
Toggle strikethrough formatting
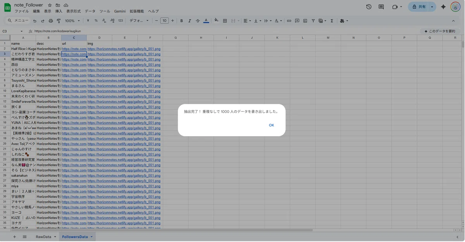198,21
